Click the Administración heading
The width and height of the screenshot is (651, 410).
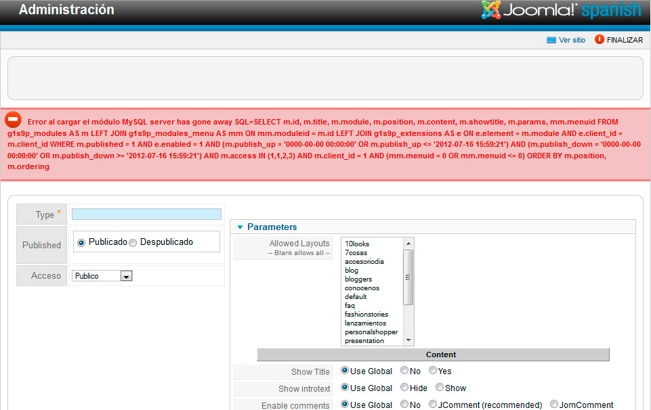(x=66, y=9)
